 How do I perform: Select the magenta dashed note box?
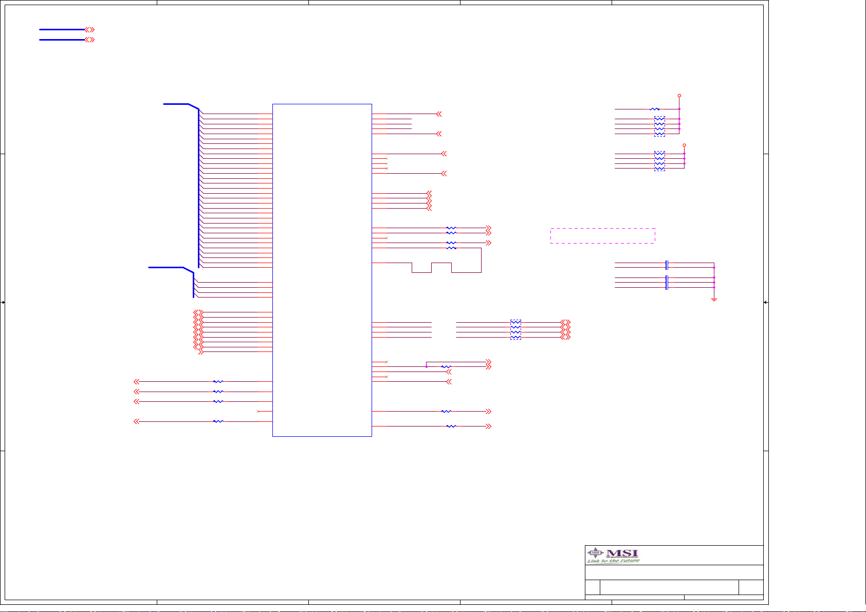[602, 235]
